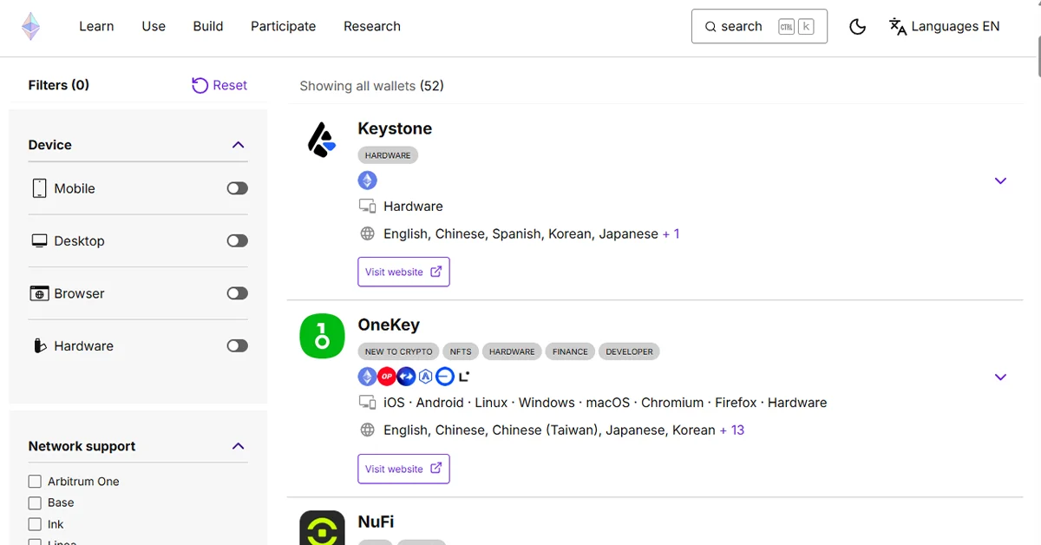Show OneKey's +13 more languages
This screenshot has width=1041, height=545.
(732, 430)
